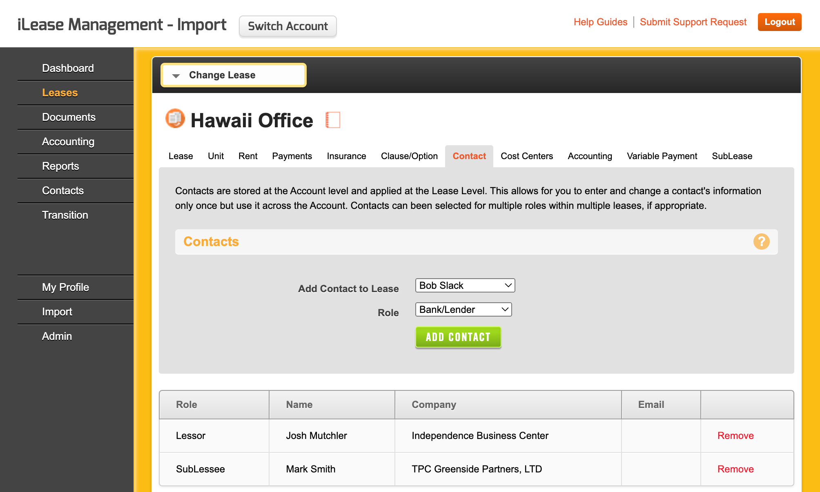Click the SubLessee role cell
The width and height of the screenshot is (820, 492).
click(214, 469)
